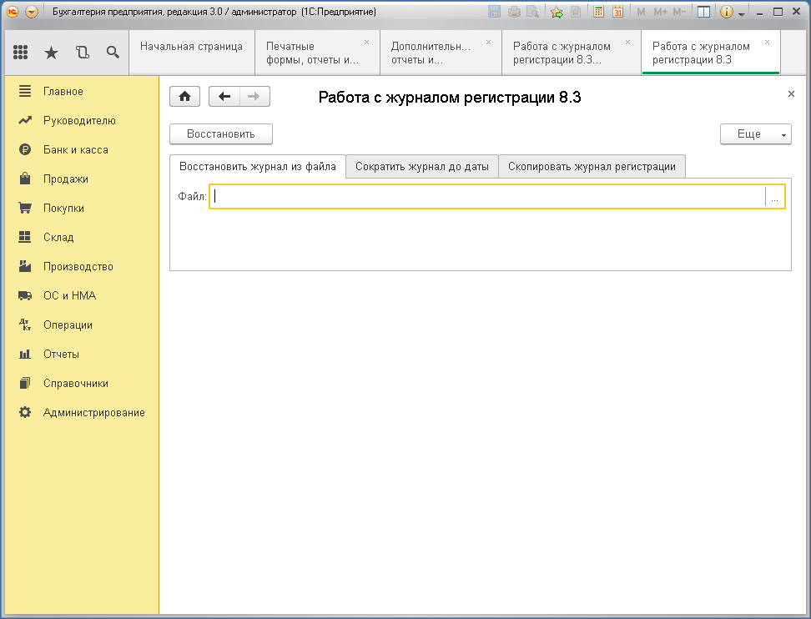
Task: Click into the Файл input field
Action: tap(487, 197)
